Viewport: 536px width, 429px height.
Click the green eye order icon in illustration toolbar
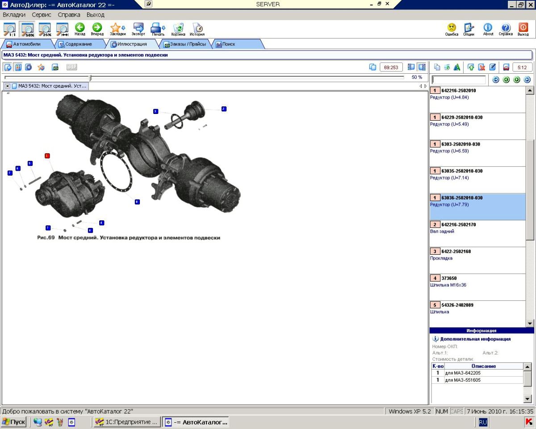pyautogui.click(x=55, y=67)
